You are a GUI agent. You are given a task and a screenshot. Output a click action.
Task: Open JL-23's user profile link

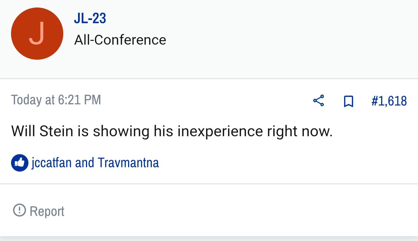point(90,19)
